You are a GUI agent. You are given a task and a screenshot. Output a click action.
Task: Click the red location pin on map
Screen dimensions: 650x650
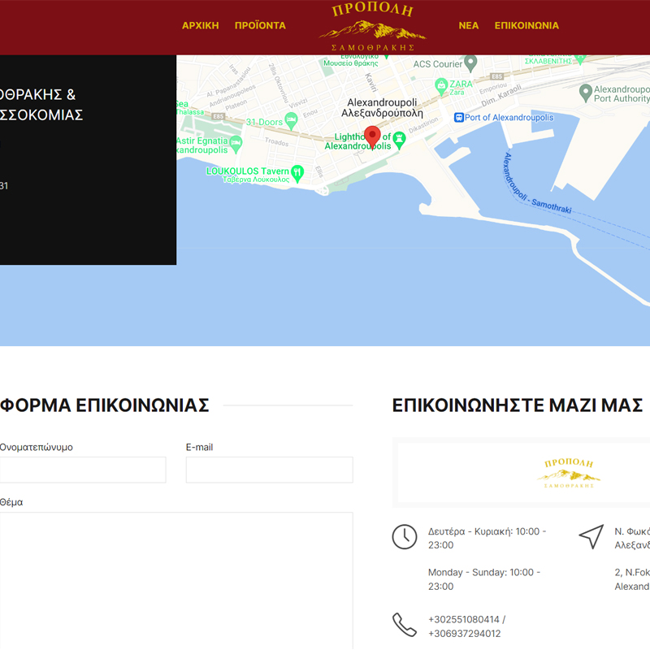[372, 136]
